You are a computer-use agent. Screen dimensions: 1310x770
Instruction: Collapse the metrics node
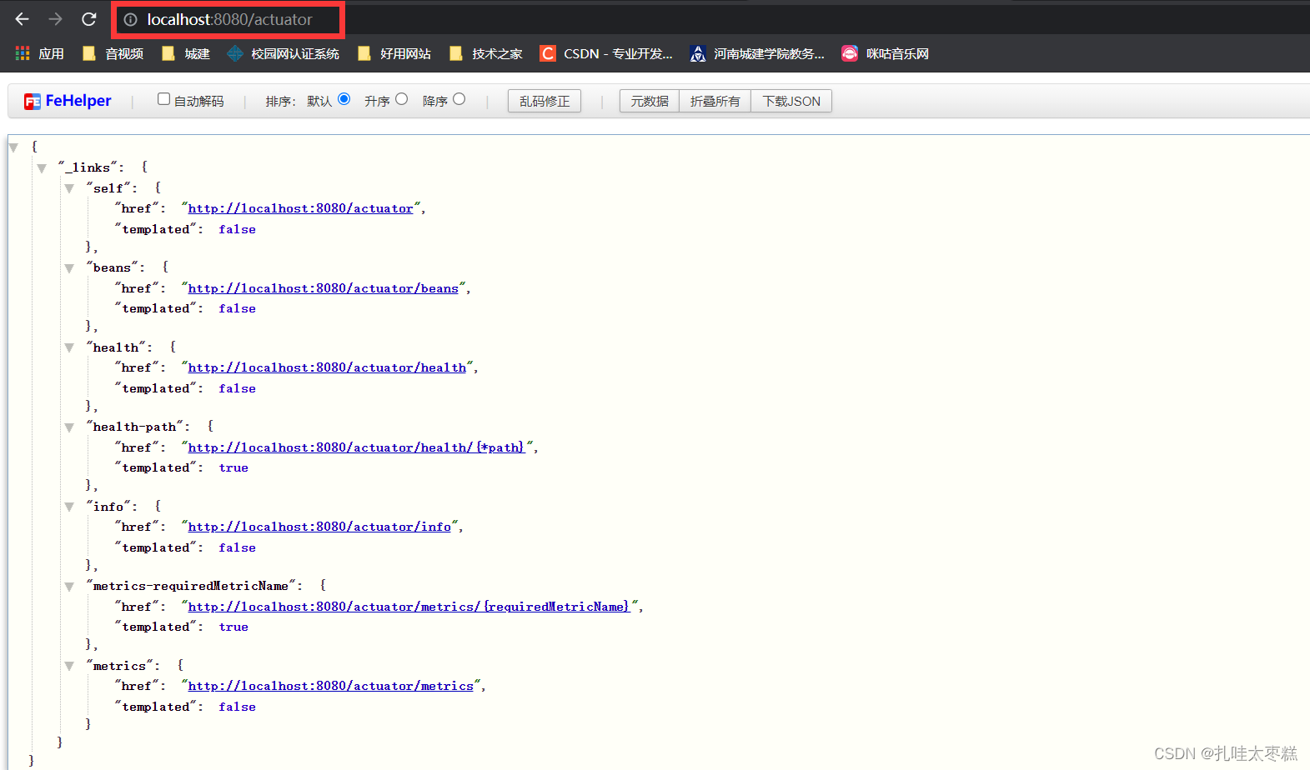pos(70,667)
